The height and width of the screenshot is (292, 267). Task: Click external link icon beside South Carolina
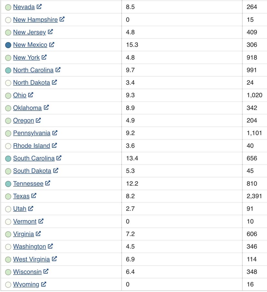(x=59, y=158)
